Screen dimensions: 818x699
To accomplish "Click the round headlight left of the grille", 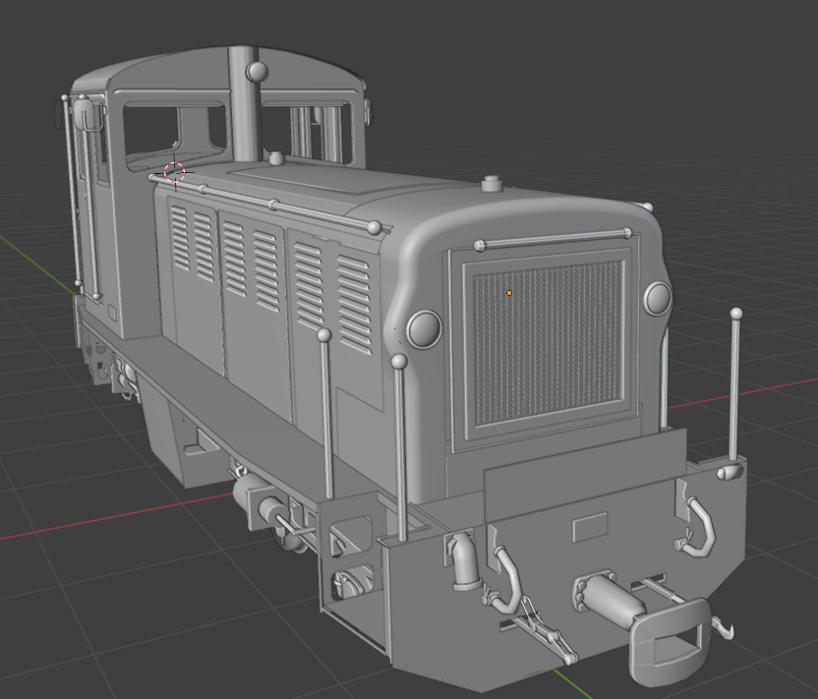I will [x=425, y=329].
